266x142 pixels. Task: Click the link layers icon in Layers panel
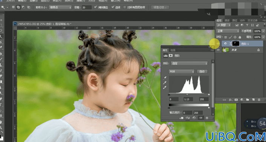pos(224,100)
